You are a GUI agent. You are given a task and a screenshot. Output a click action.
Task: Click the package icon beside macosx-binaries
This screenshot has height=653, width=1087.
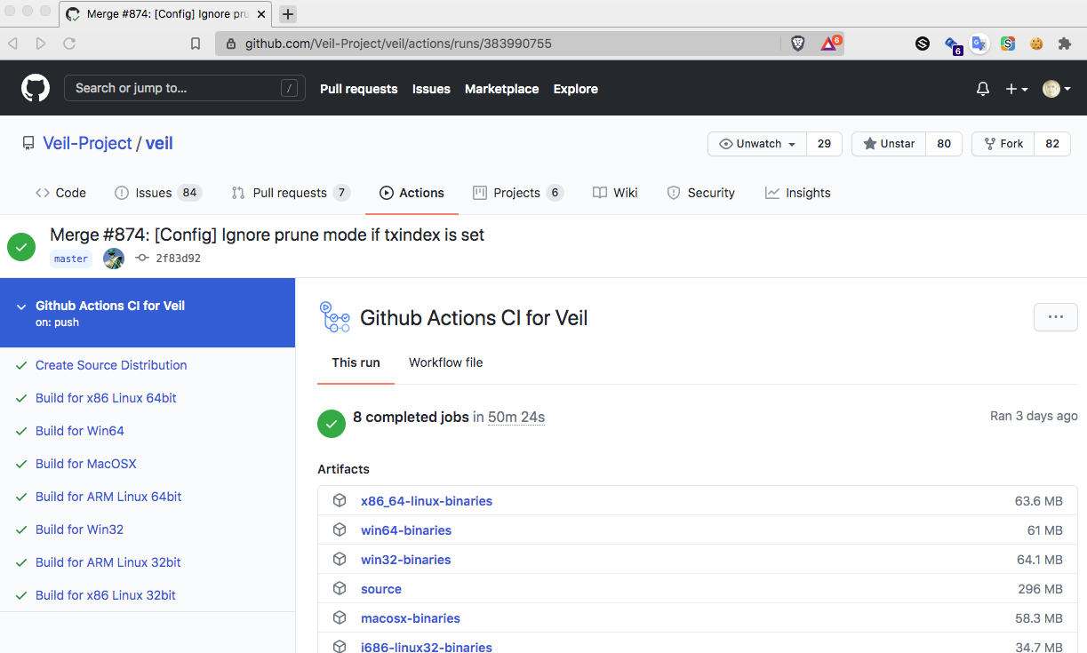[x=339, y=617]
